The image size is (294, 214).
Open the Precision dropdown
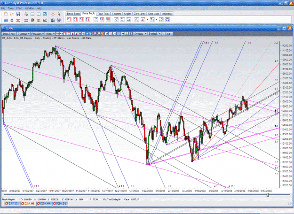click(38, 34)
